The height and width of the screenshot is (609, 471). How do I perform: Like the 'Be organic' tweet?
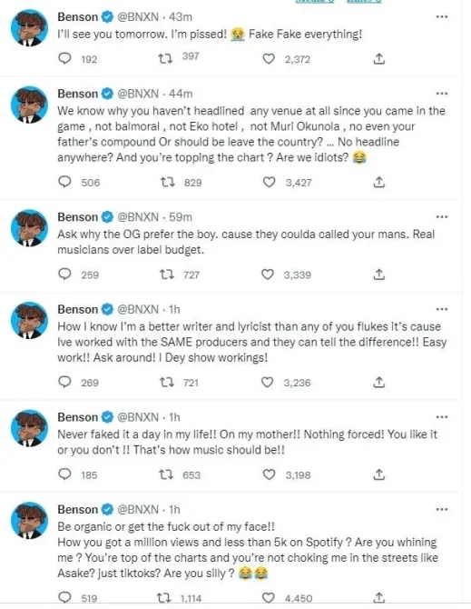click(269, 597)
